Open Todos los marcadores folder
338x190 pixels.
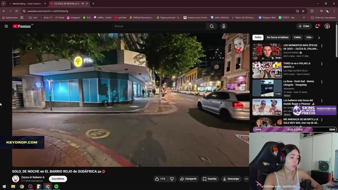(323, 18)
